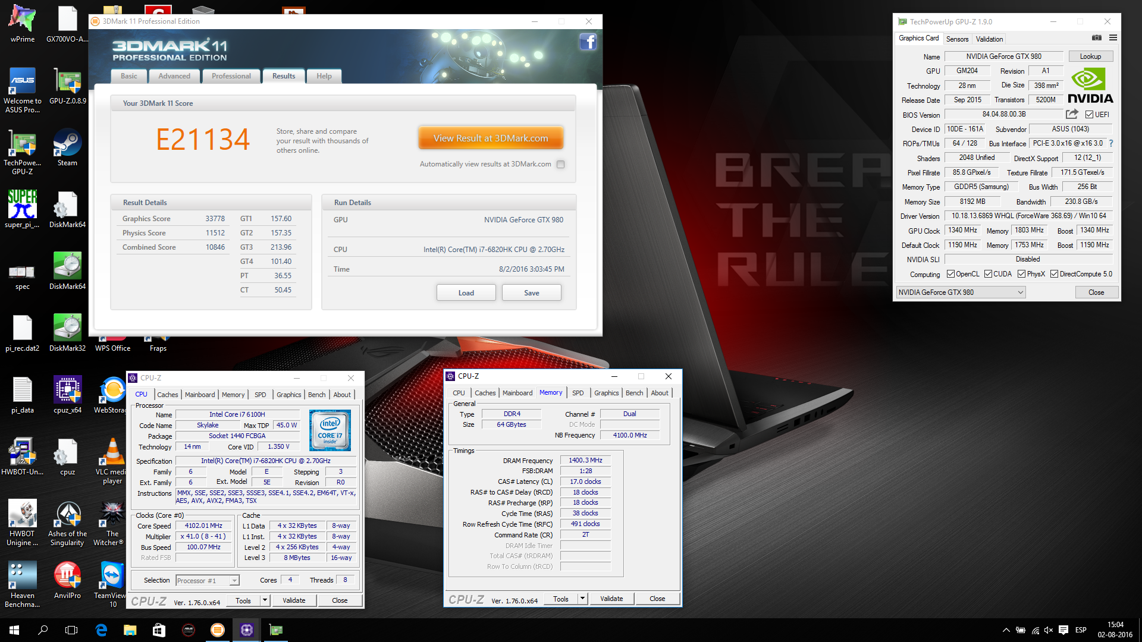This screenshot has width=1142, height=642.
Task: Switch to Basic tab in 3DMark 11
Action: (x=129, y=76)
